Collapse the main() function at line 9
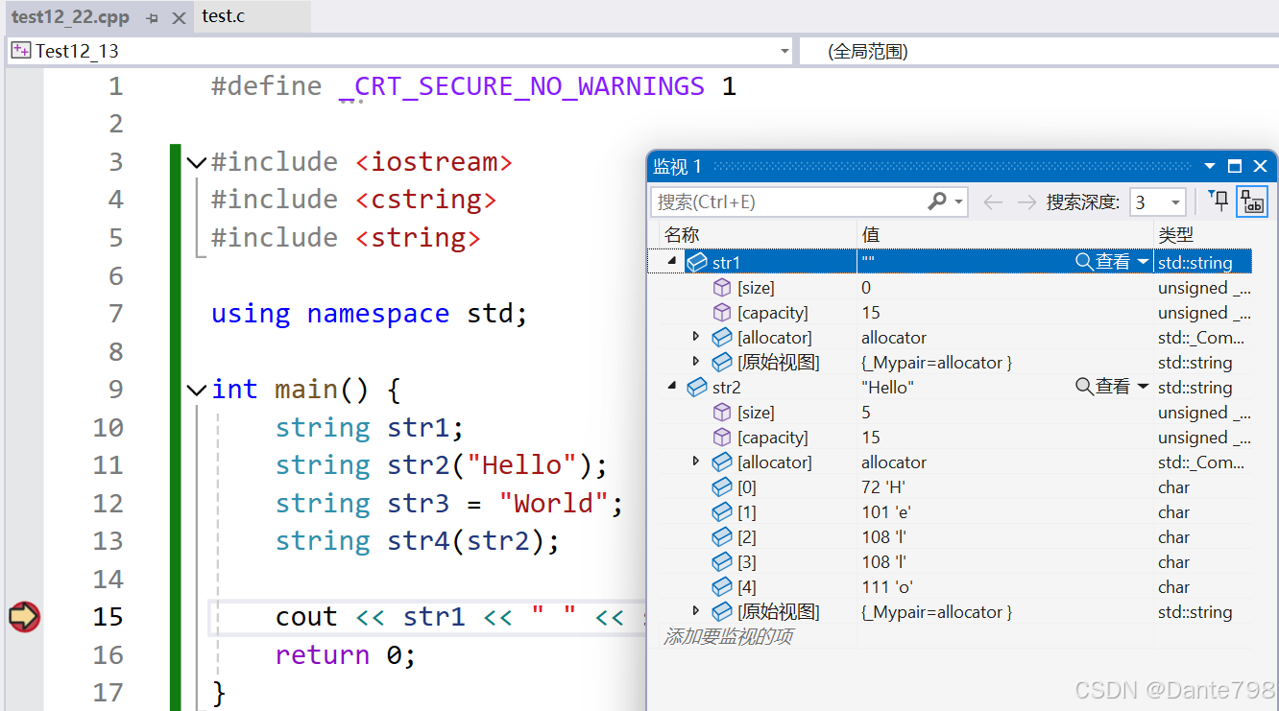 (x=197, y=390)
